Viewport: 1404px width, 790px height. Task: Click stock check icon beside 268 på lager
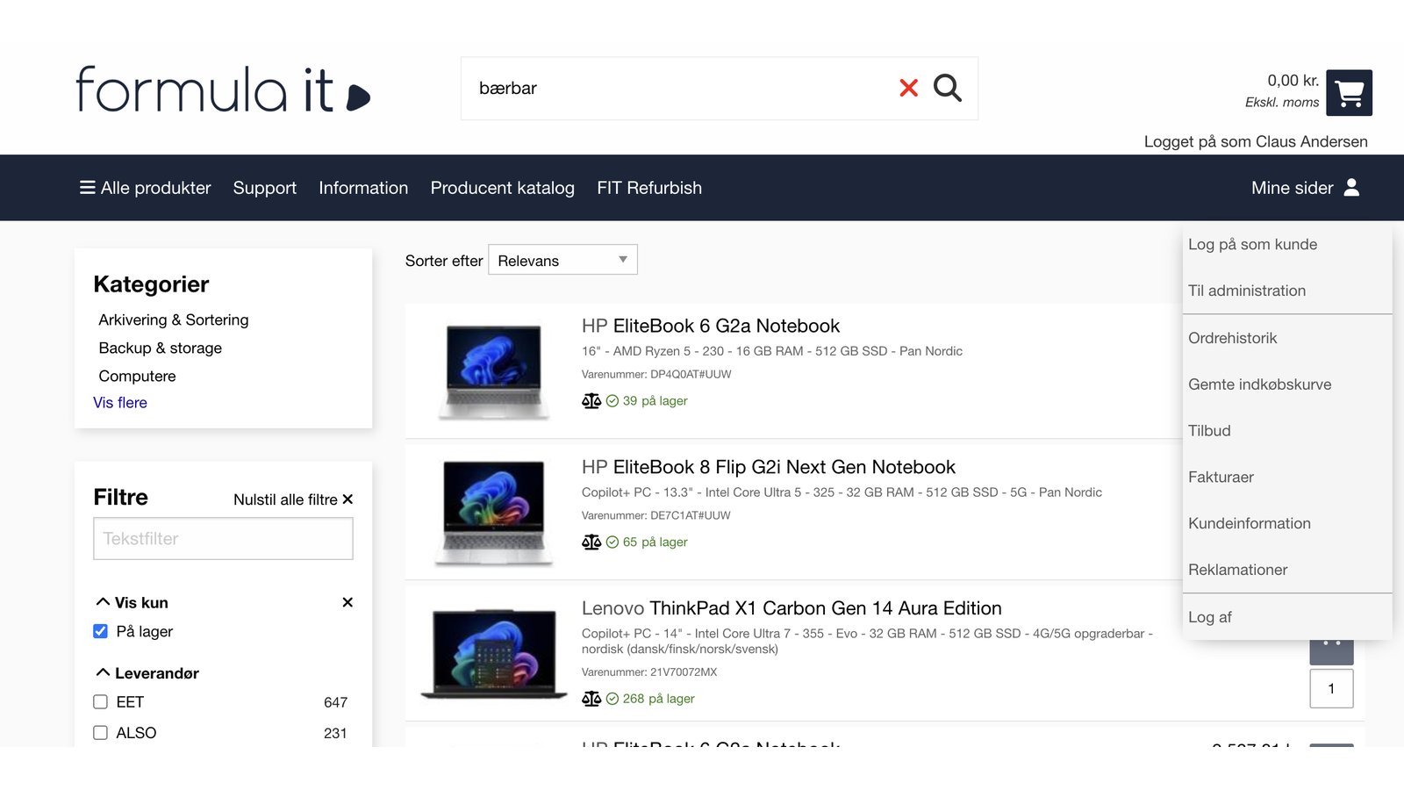[x=612, y=699]
